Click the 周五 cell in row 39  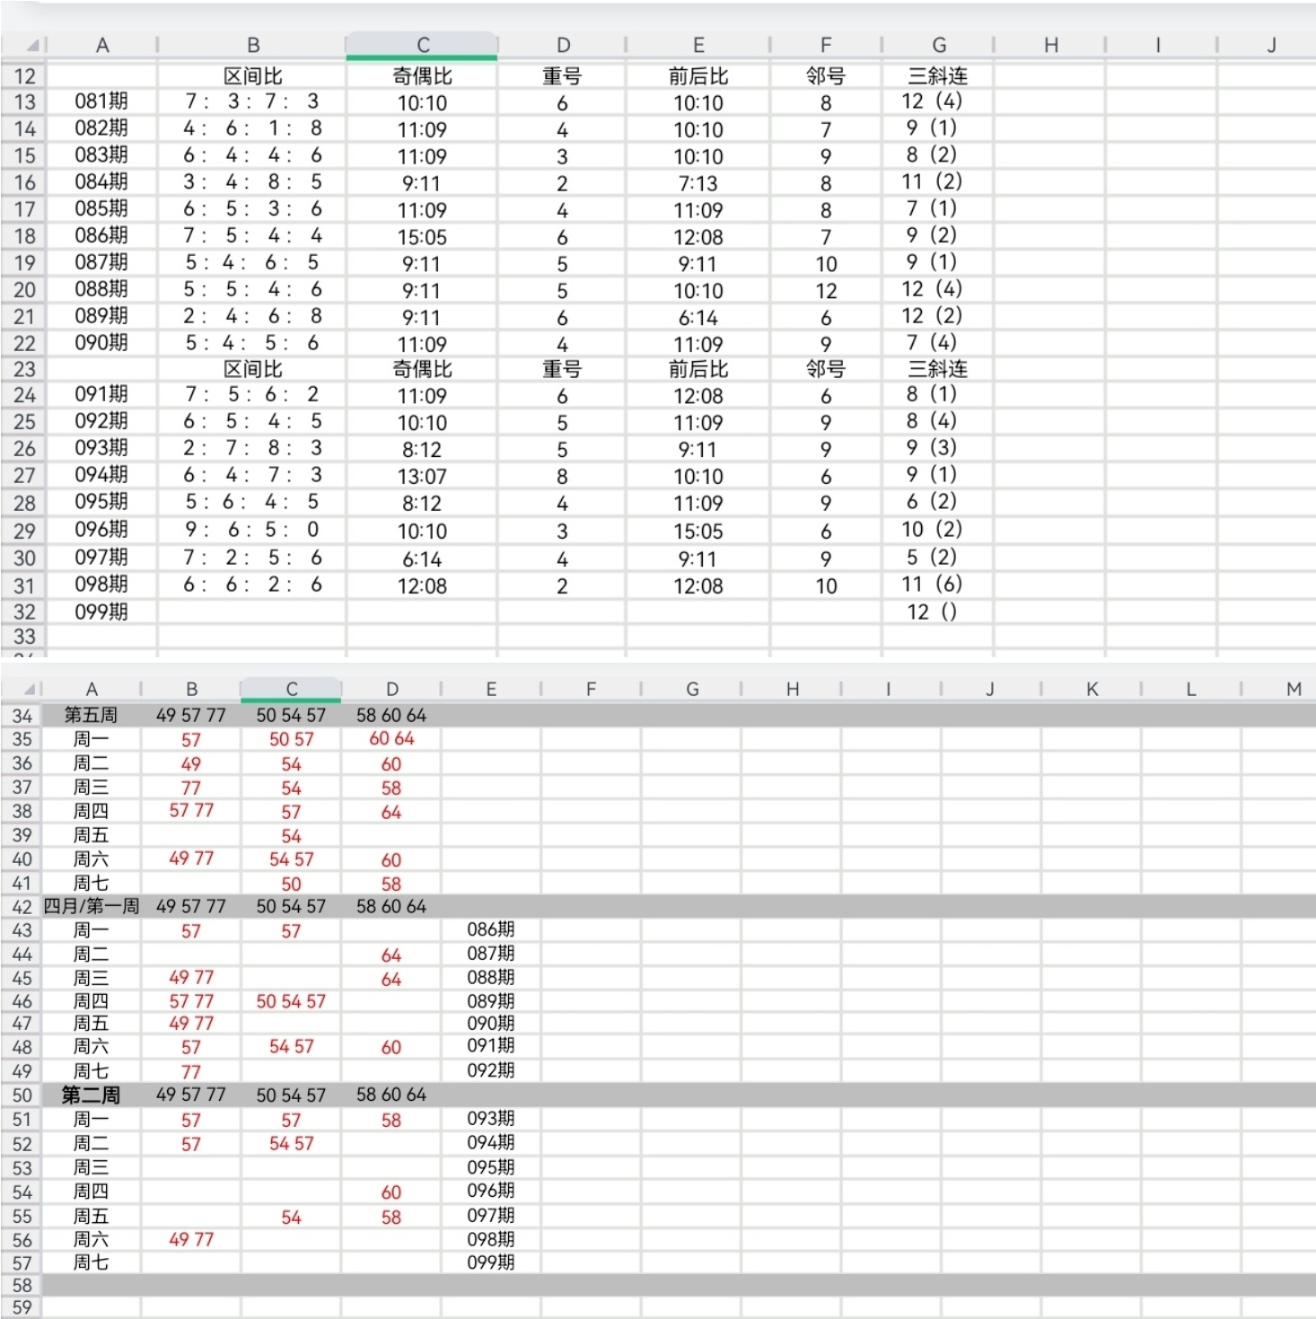(x=91, y=835)
